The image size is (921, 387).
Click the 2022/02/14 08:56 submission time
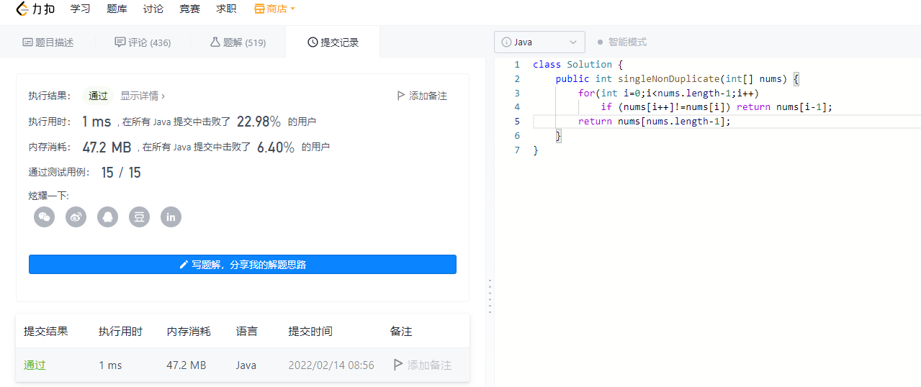(x=331, y=365)
